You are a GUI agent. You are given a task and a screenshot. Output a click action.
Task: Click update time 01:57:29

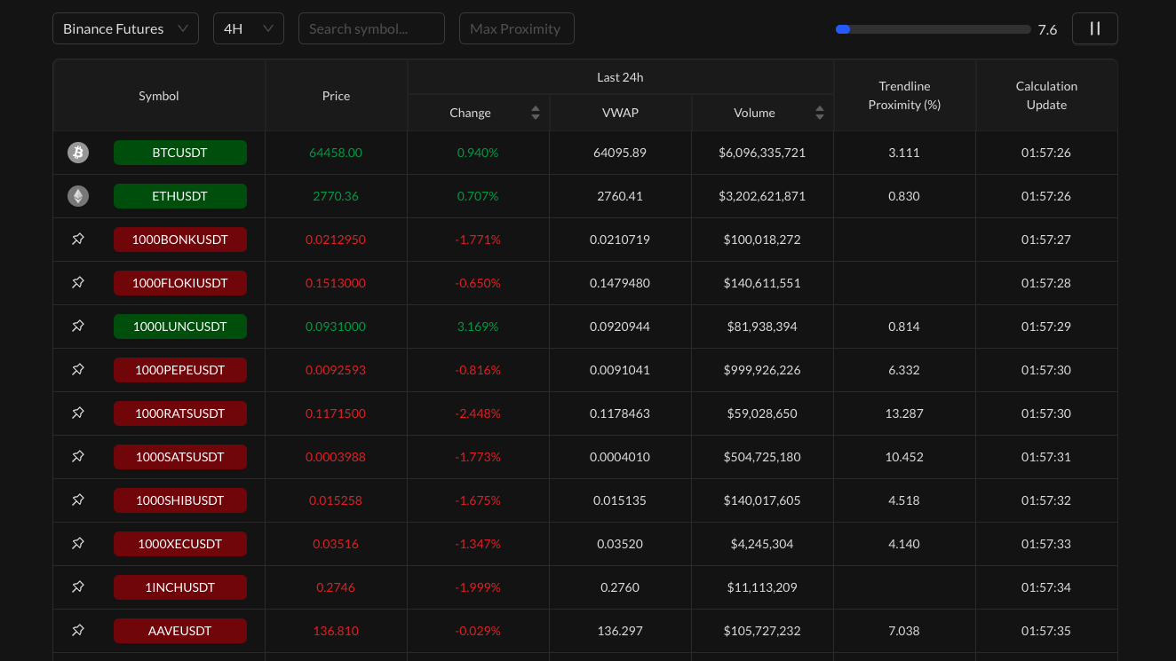[1046, 327]
